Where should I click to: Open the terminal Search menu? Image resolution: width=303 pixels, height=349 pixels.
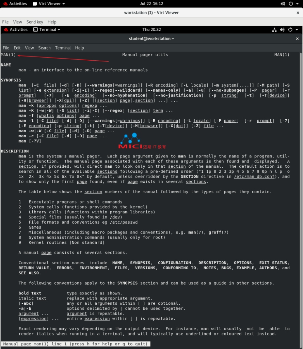click(44, 48)
